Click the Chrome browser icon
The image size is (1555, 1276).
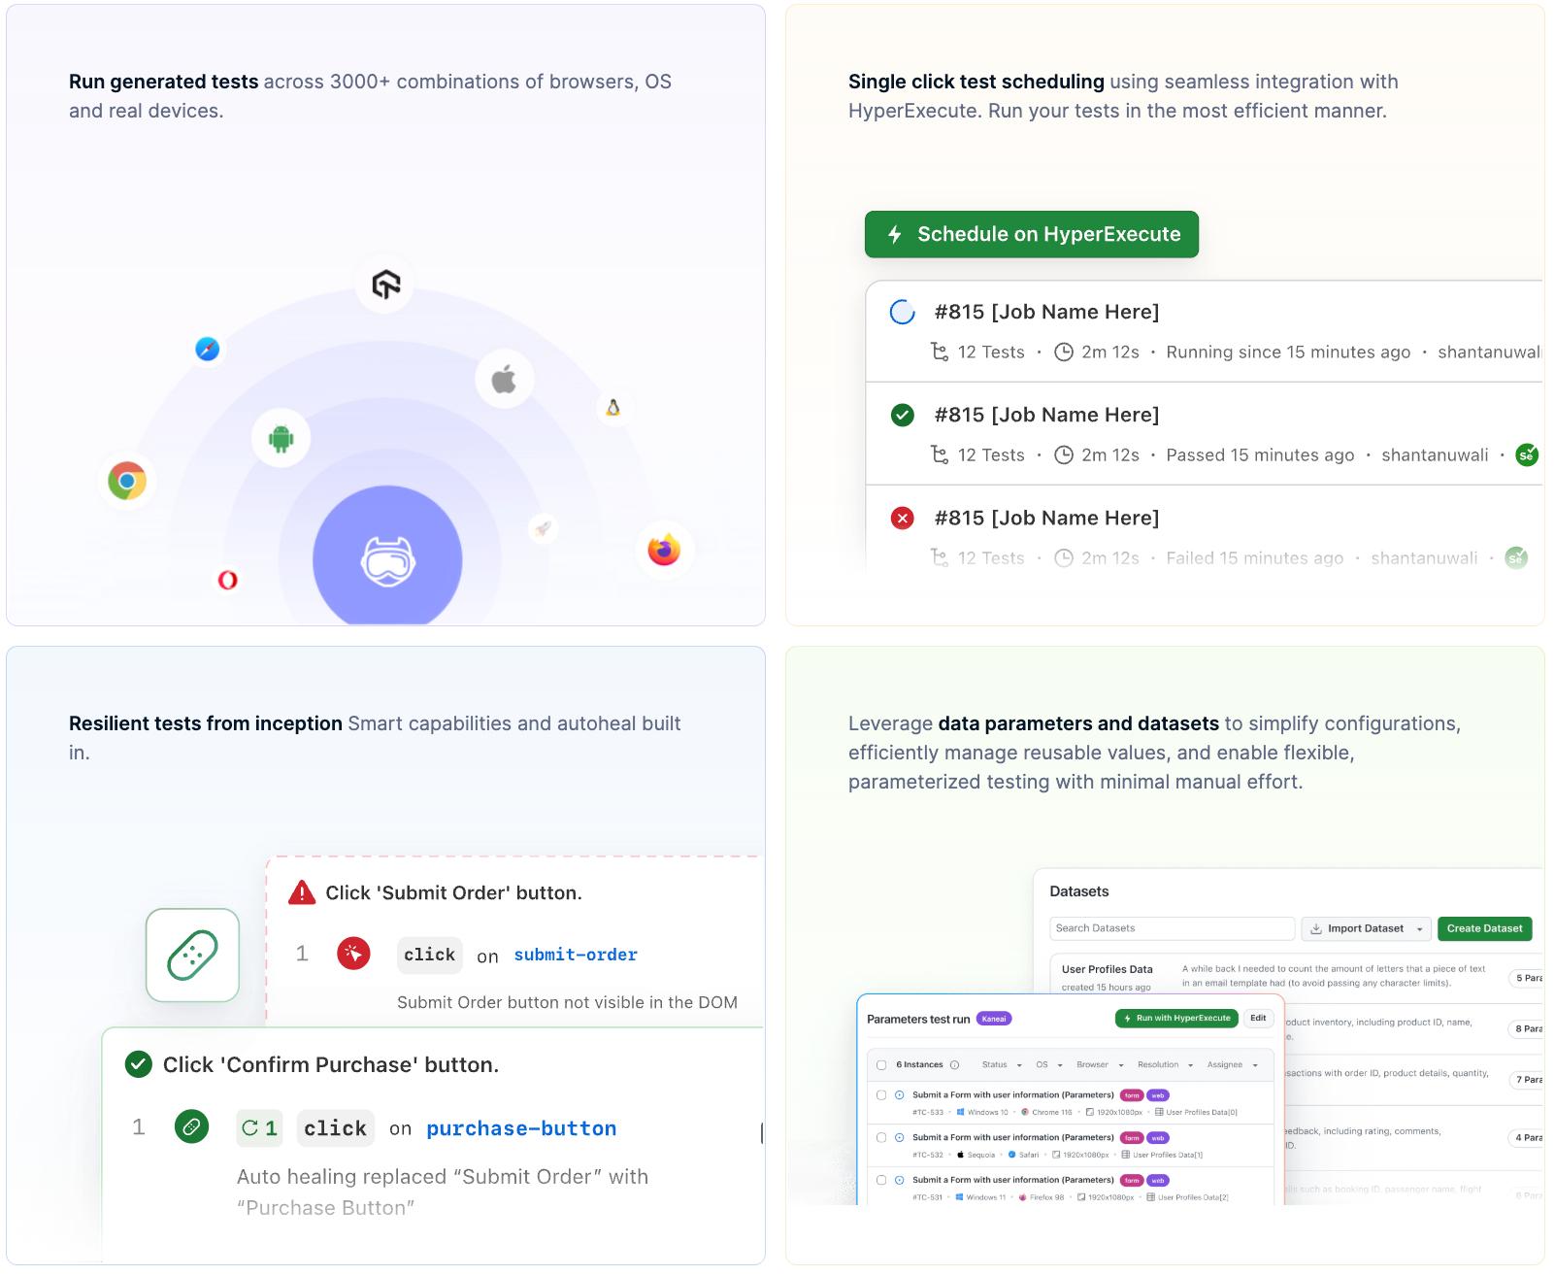(x=127, y=481)
